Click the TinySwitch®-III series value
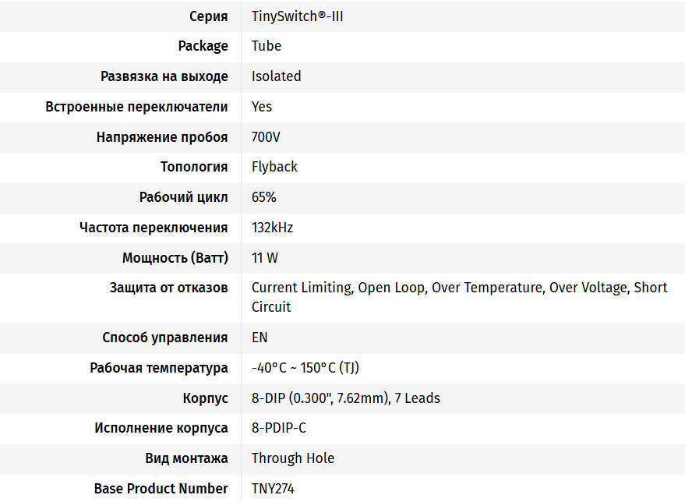 (x=297, y=16)
